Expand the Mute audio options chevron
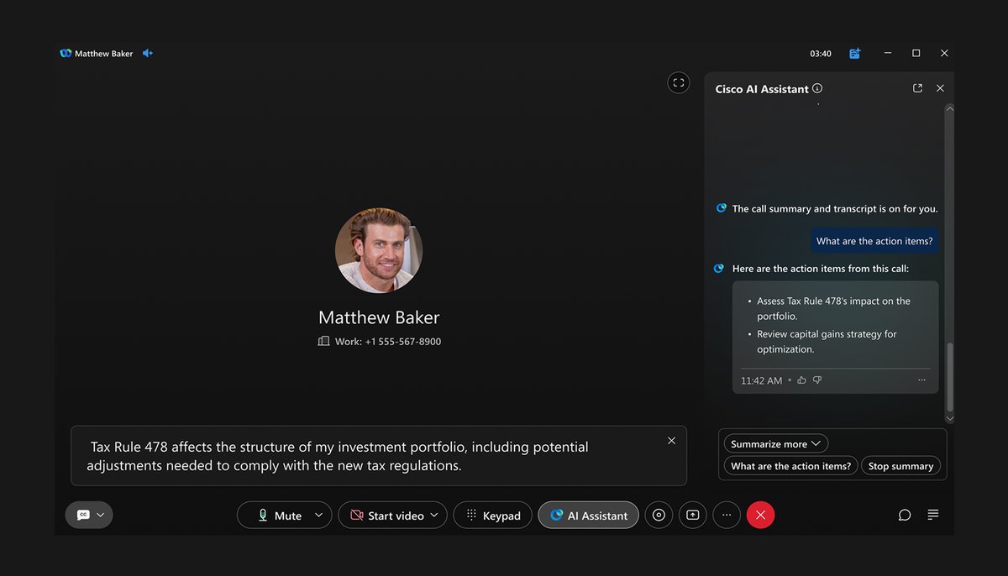Image resolution: width=1008 pixels, height=576 pixels. pyautogui.click(x=318, y=515)
